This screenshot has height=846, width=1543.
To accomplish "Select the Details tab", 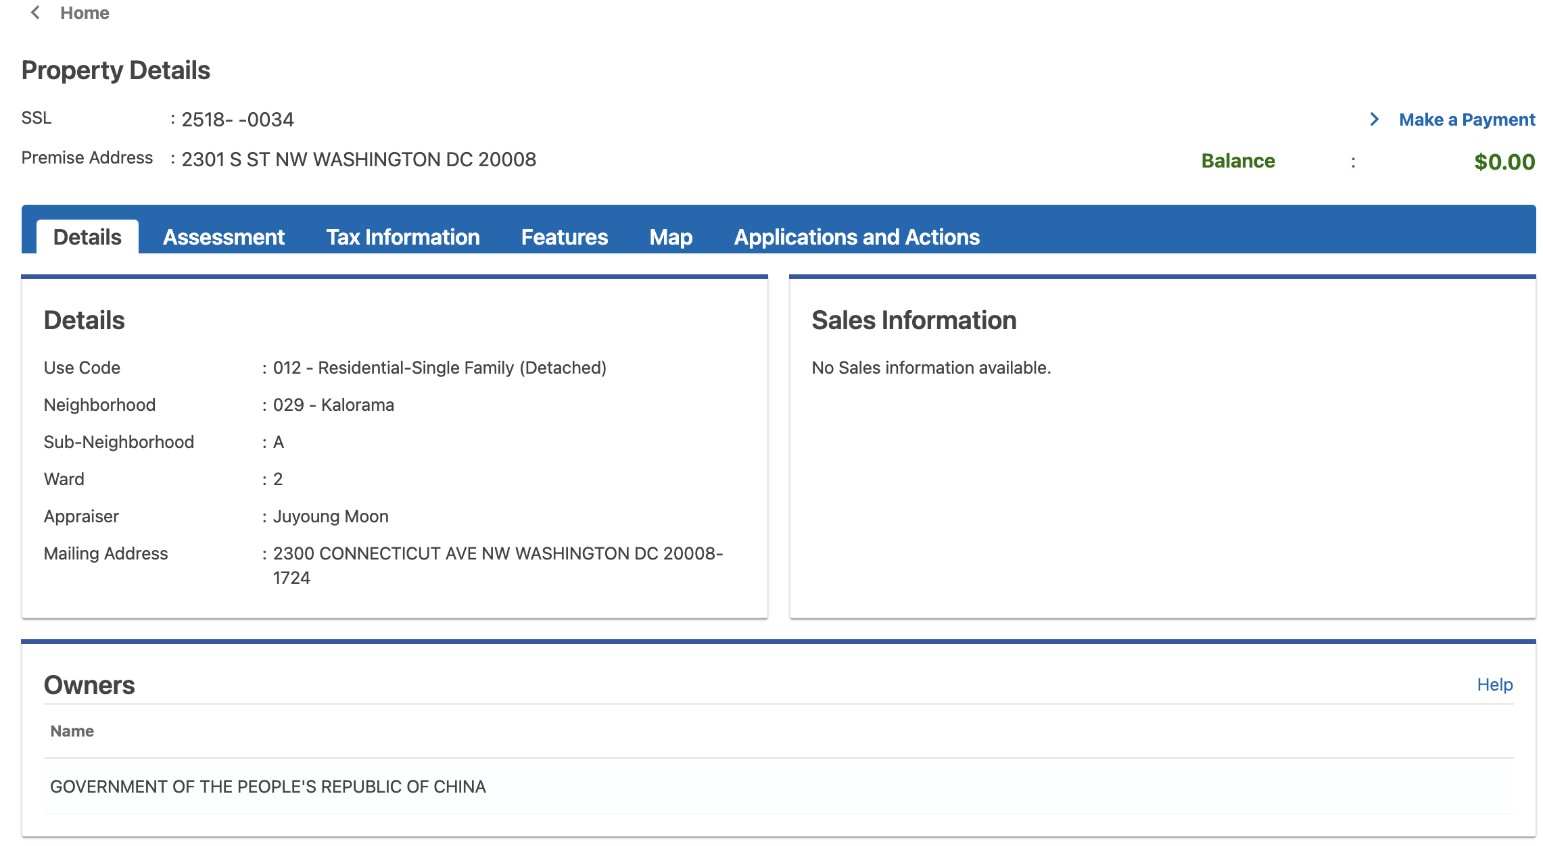I will click(87, 237).
